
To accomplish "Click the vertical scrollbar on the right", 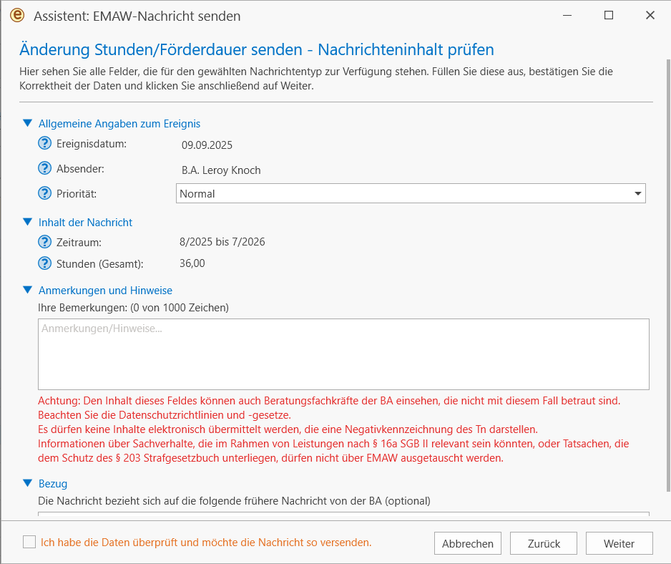I will click(668, 274).
